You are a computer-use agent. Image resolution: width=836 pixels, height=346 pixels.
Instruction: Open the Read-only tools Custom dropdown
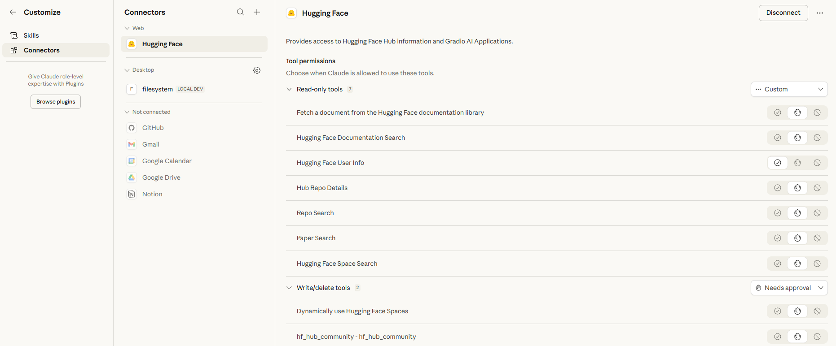coord(789,89)
